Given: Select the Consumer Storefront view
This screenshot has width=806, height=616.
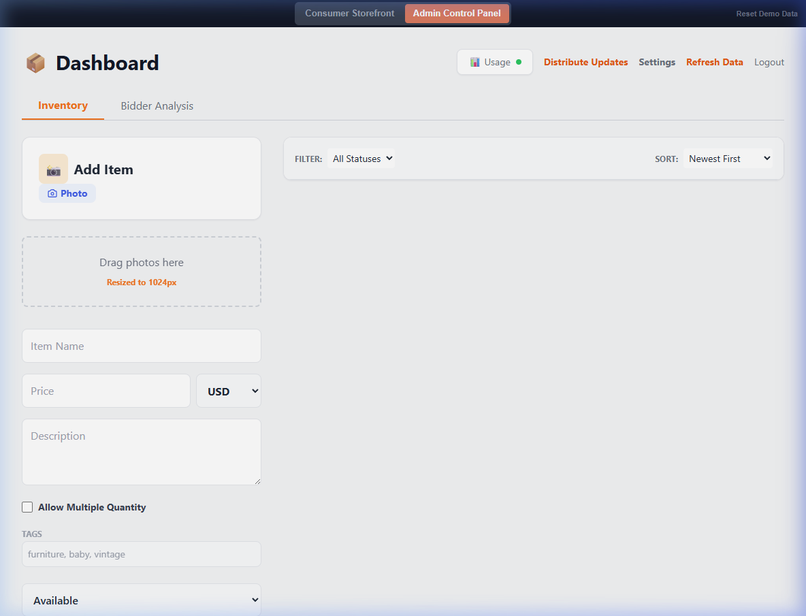Looking at the screenshot, I should point(349,13).
